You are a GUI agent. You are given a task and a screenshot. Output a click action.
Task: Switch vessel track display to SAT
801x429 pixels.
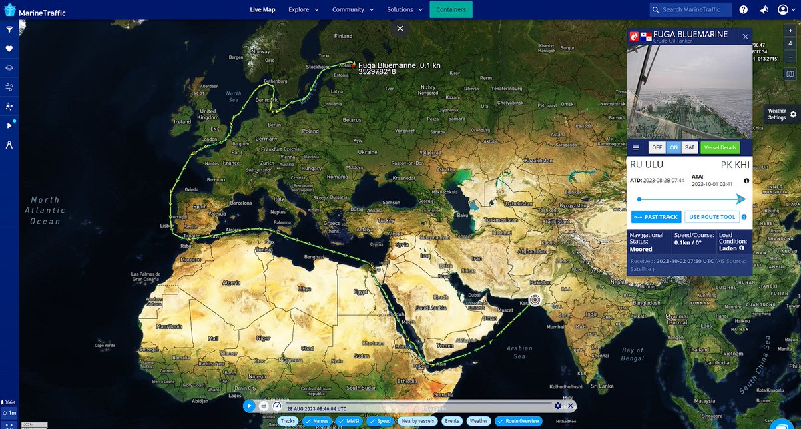(690, 147)
